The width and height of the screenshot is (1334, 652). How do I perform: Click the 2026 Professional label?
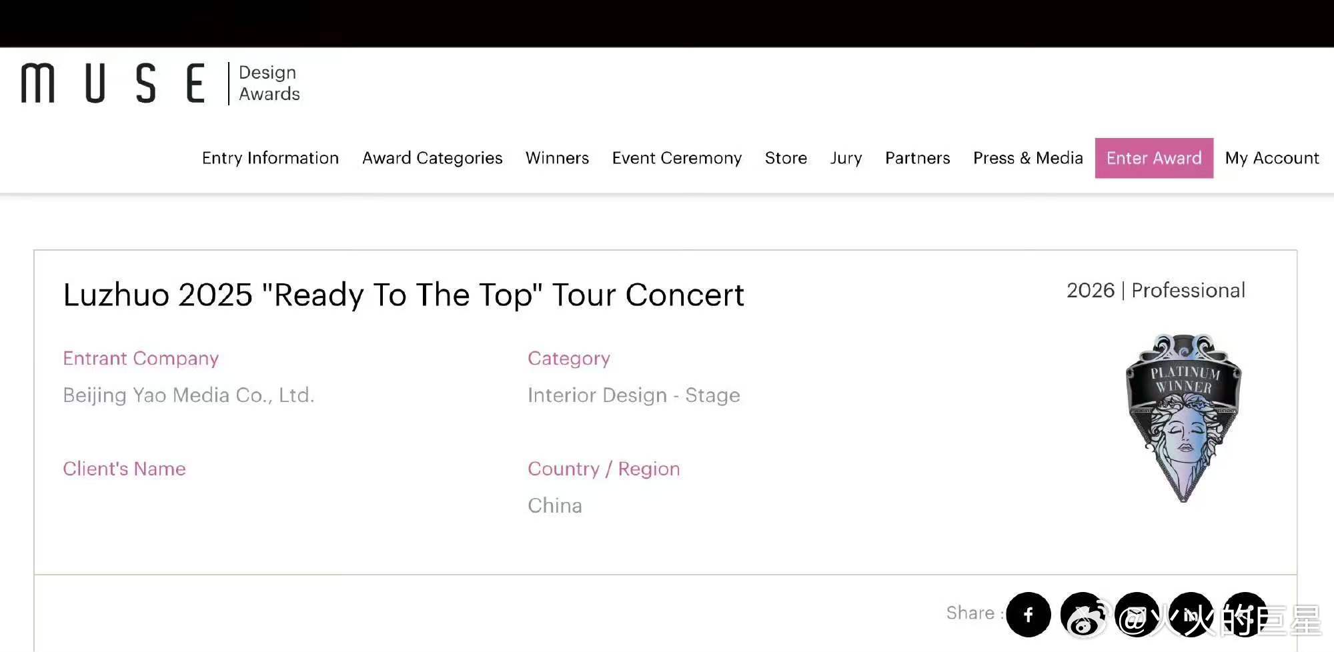tap(1155, 291)
